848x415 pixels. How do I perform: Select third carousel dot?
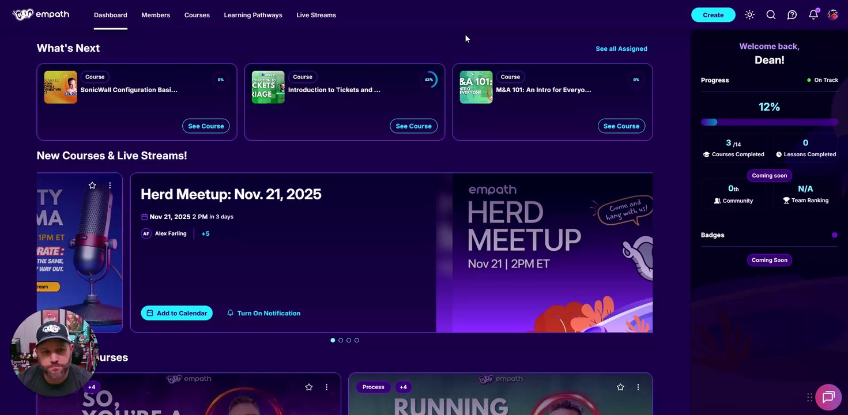[349, 340]
